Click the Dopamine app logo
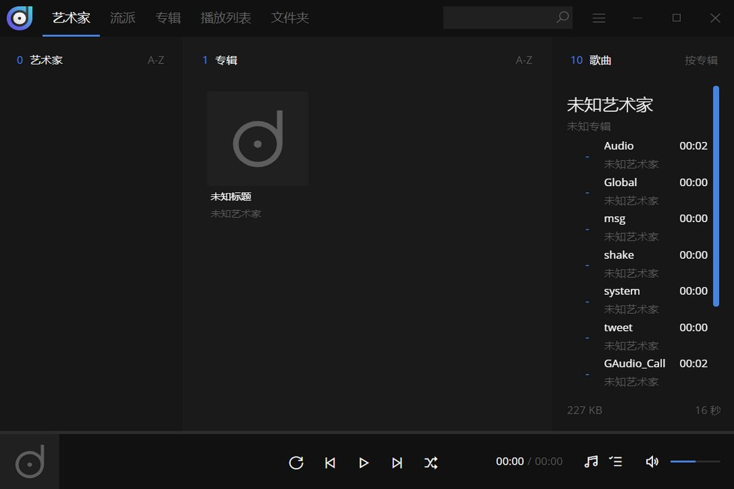734x489 pixels. pos(20,18)
